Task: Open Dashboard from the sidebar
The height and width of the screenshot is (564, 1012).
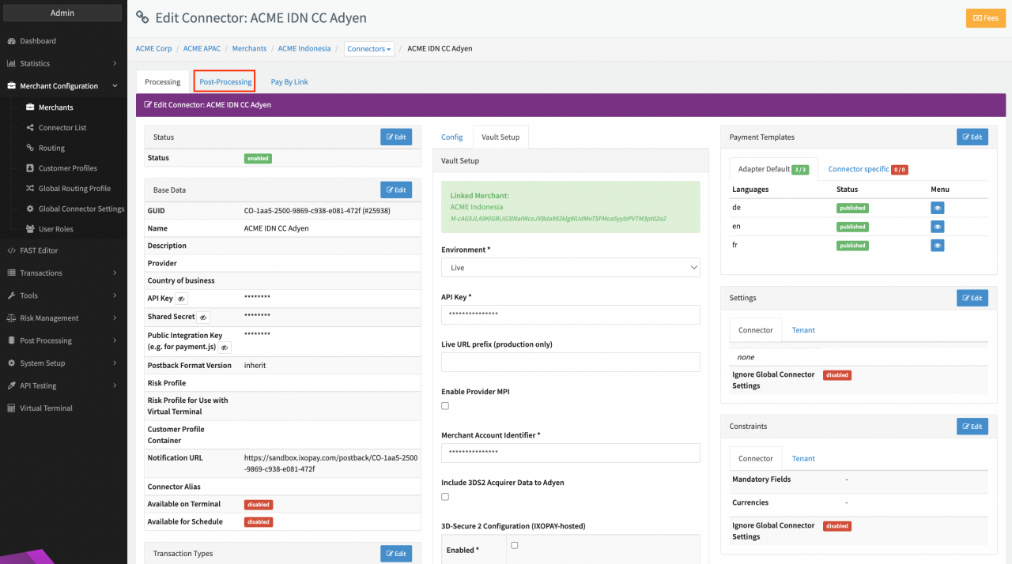Action: point(38,41)
